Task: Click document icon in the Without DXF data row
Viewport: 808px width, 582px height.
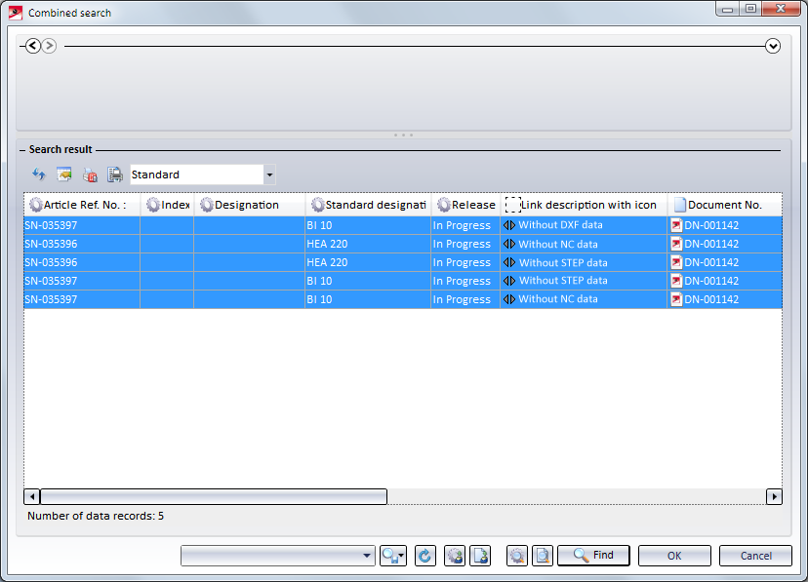Action: pyautogui.click(x=676, y=225)
